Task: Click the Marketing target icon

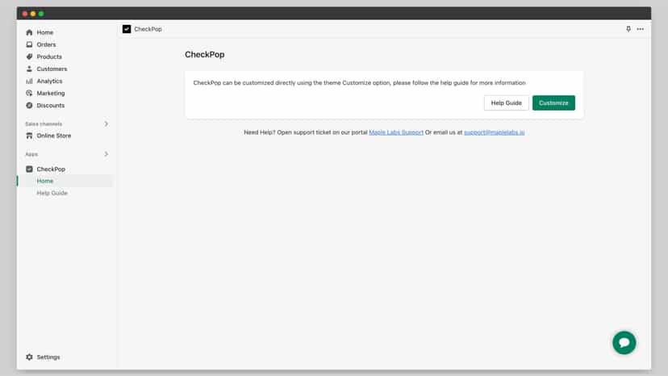Action: coord(29,93)
